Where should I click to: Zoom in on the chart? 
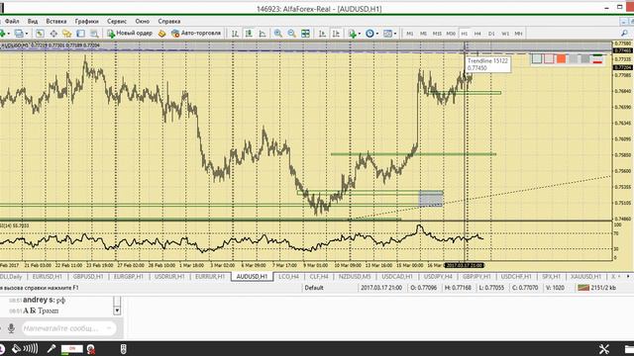[278, 34]
